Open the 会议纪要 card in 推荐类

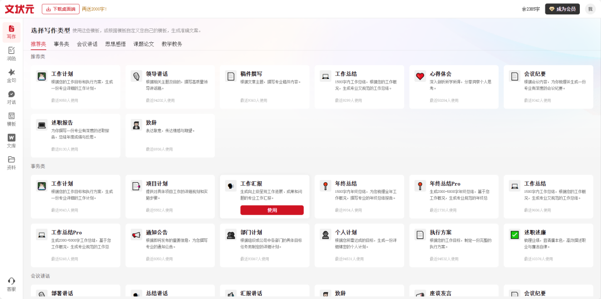click(x=549, y=87)
